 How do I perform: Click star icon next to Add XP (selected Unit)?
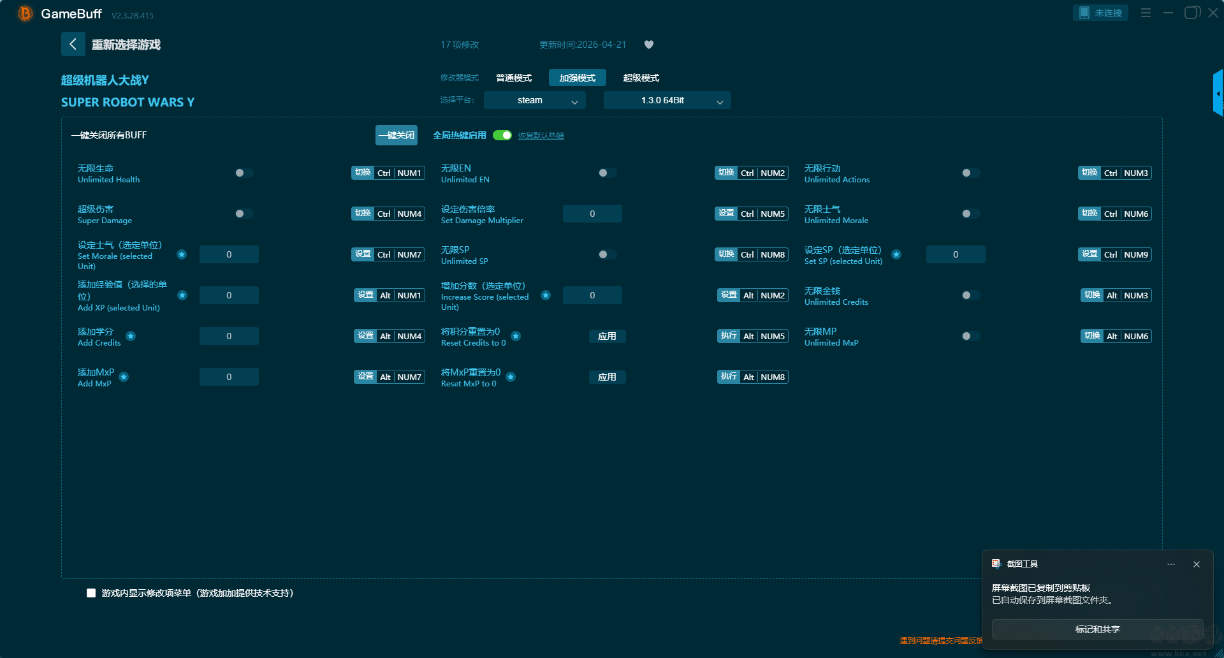(182, 295)
